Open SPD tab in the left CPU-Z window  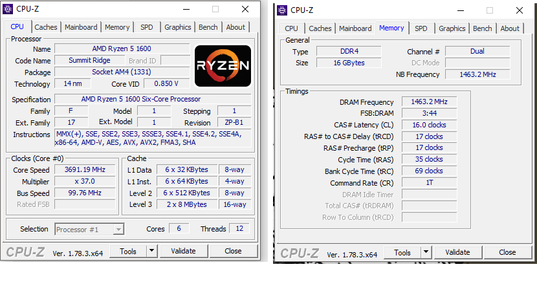tap(147, 27)
